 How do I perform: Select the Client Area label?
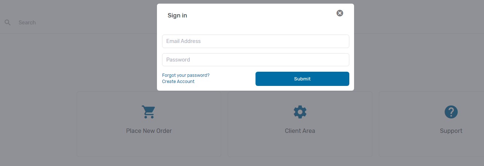(300, 131)
